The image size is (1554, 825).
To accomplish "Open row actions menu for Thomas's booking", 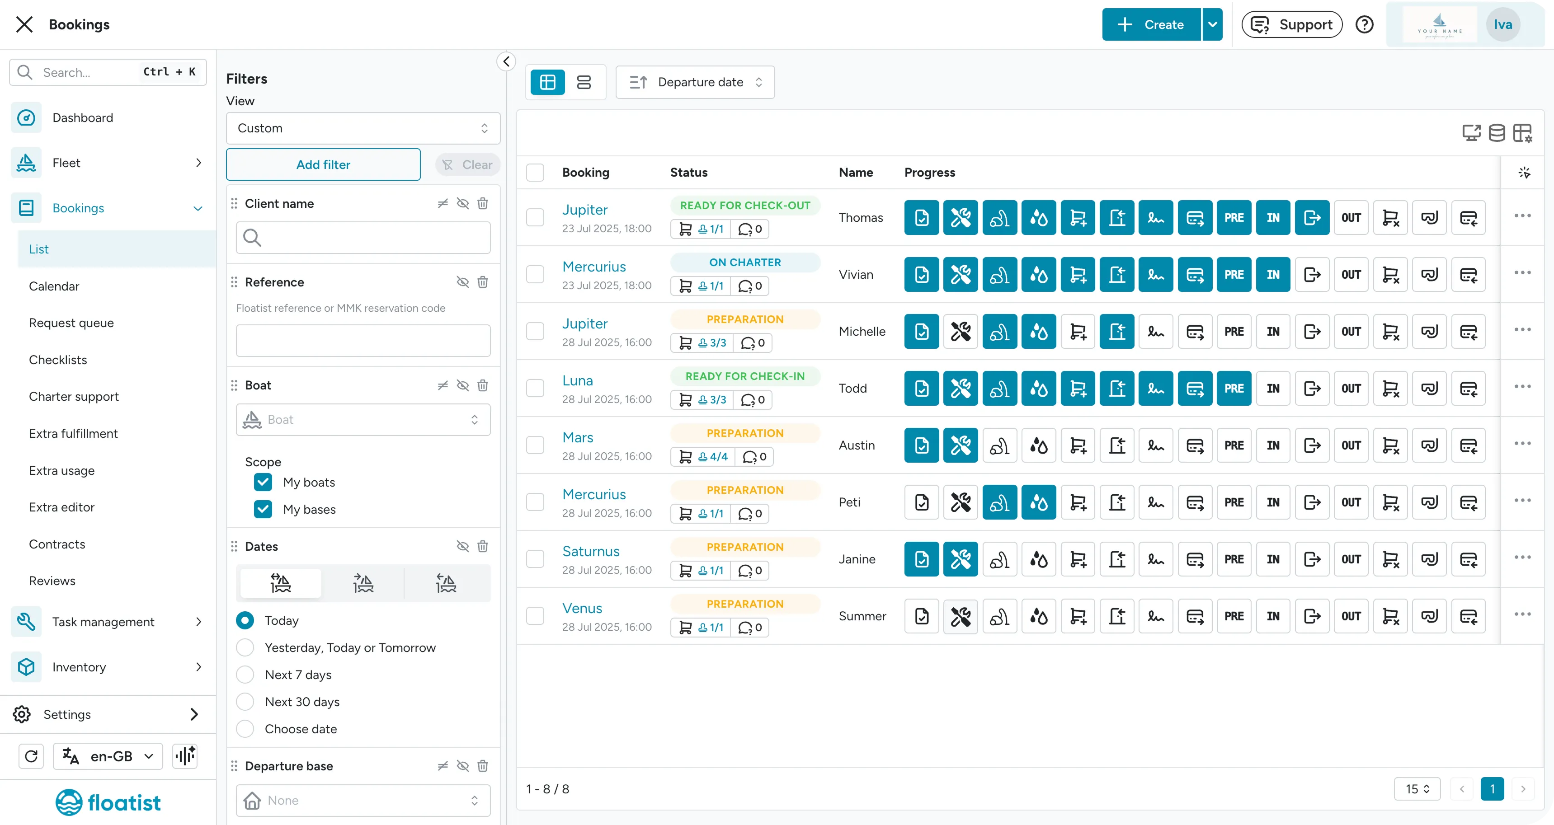I will coord(1522,216).
